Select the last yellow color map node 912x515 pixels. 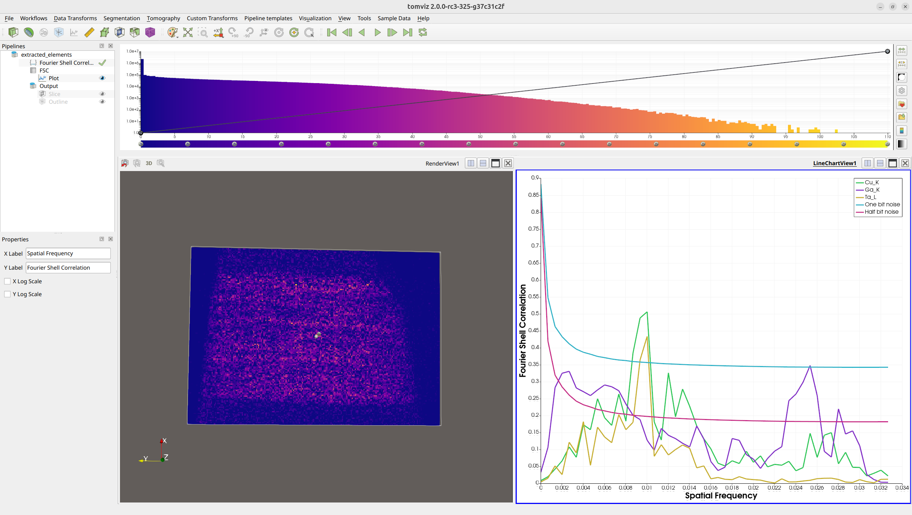(887, 144)
